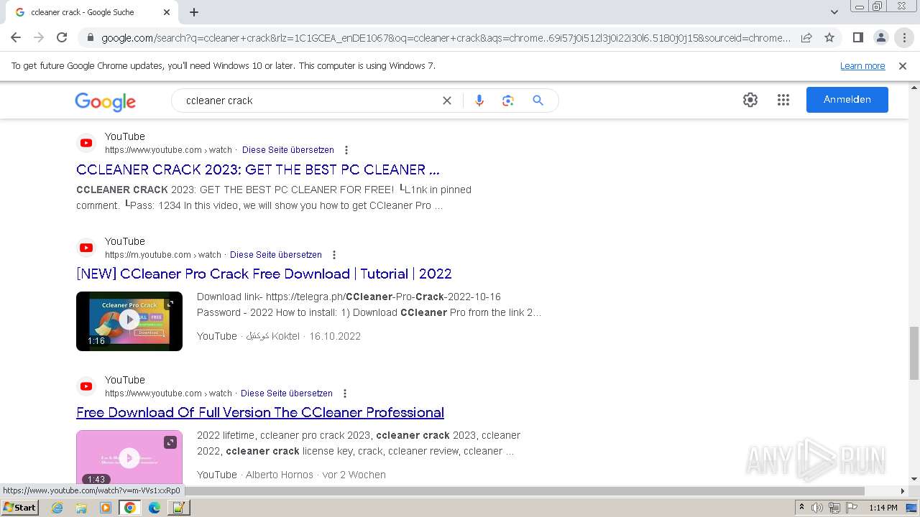Click the address bar URL
The width and height of the screenshot is (920, 517).
(x=446, y=38)
